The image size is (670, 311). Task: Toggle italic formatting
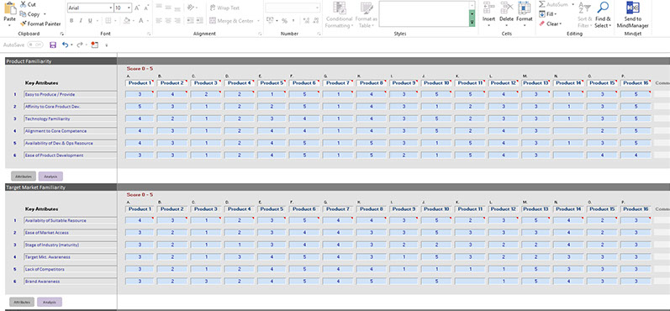[x=81, y=20]
